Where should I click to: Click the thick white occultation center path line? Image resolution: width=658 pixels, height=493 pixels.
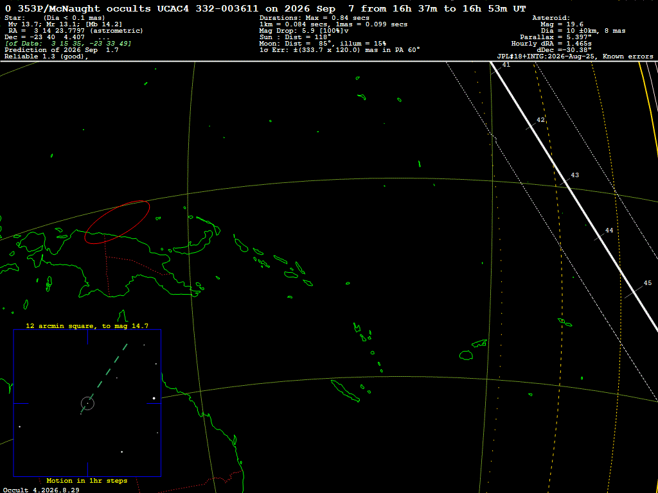(x=574, y=196)
